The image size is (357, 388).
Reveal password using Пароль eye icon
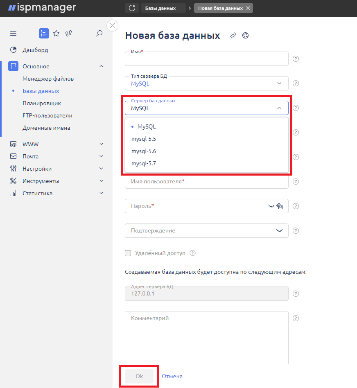[x=271, y=206]
